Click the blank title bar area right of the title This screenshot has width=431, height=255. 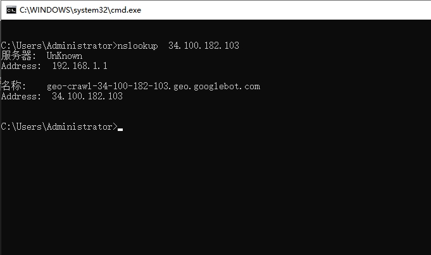(286, 10)
